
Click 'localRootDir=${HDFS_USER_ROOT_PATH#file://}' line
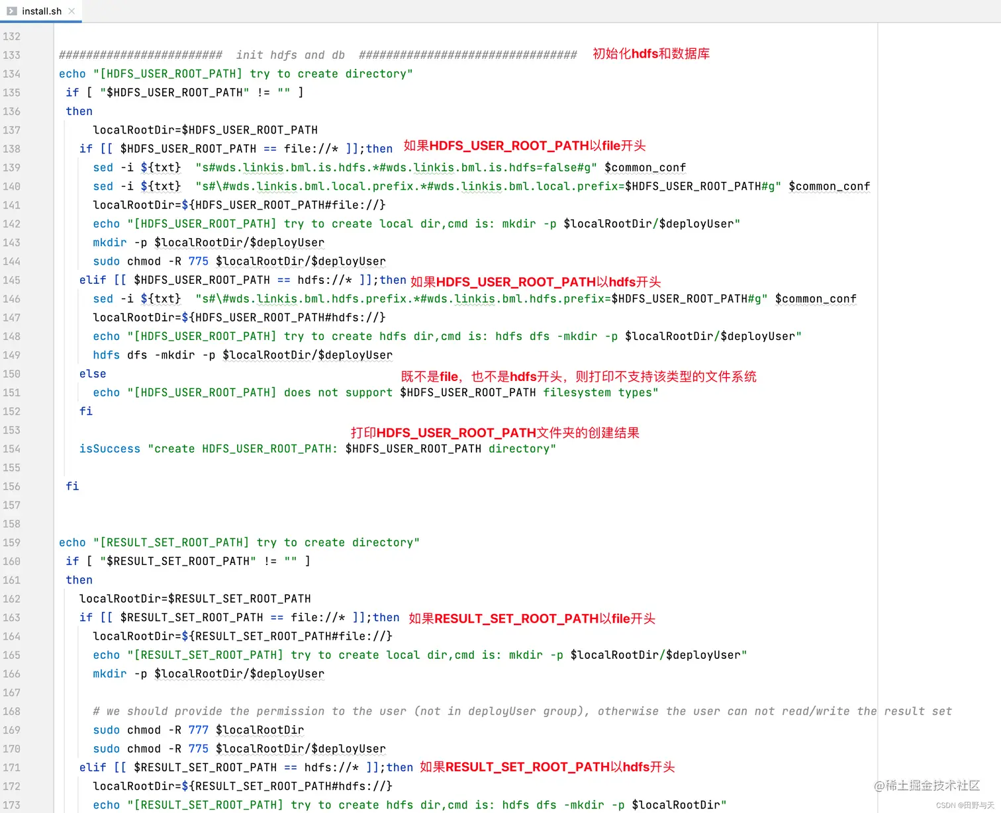point(239,205)
